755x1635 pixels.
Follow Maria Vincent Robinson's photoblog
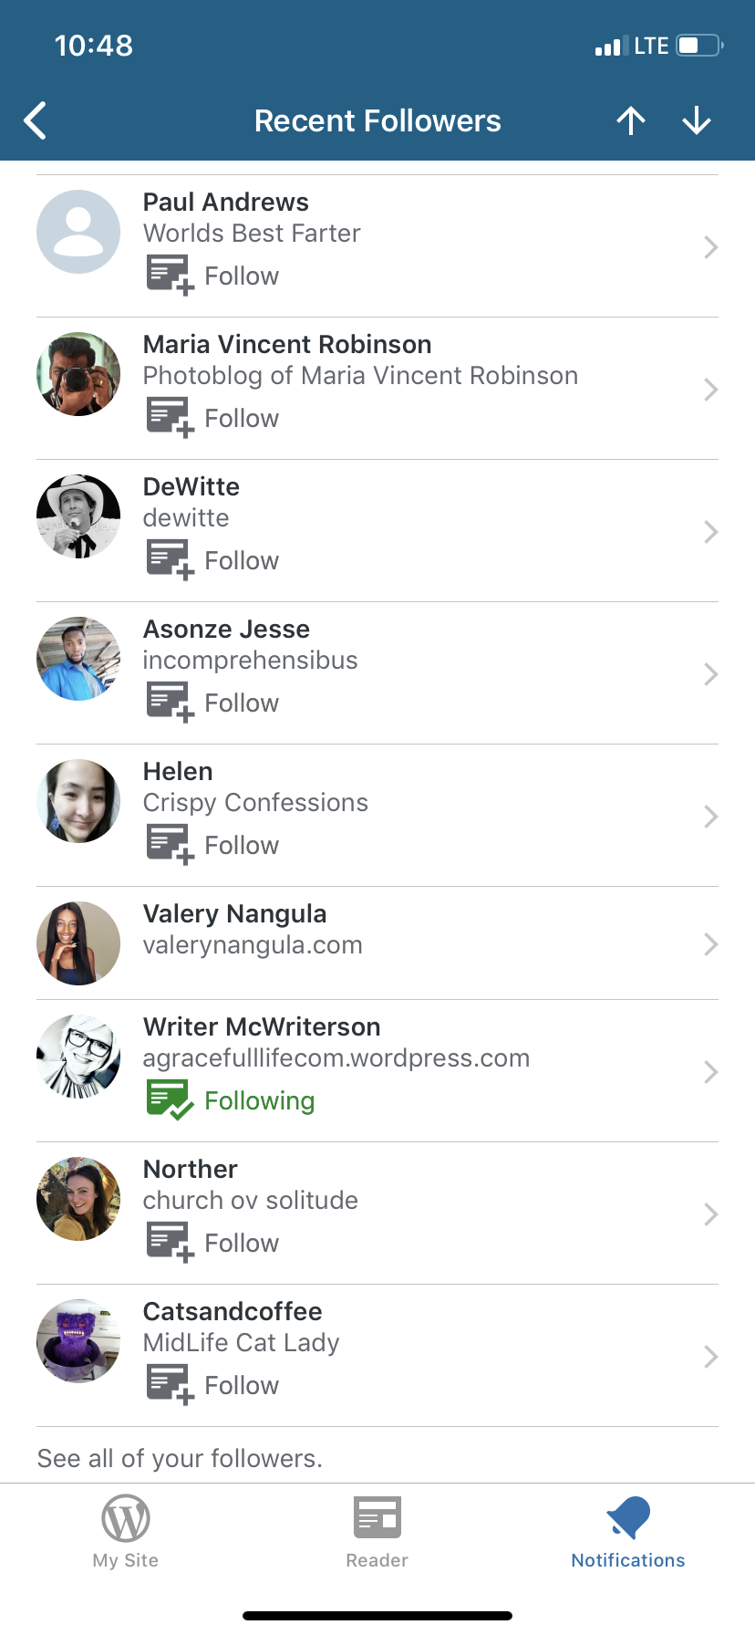click(213, 417)
